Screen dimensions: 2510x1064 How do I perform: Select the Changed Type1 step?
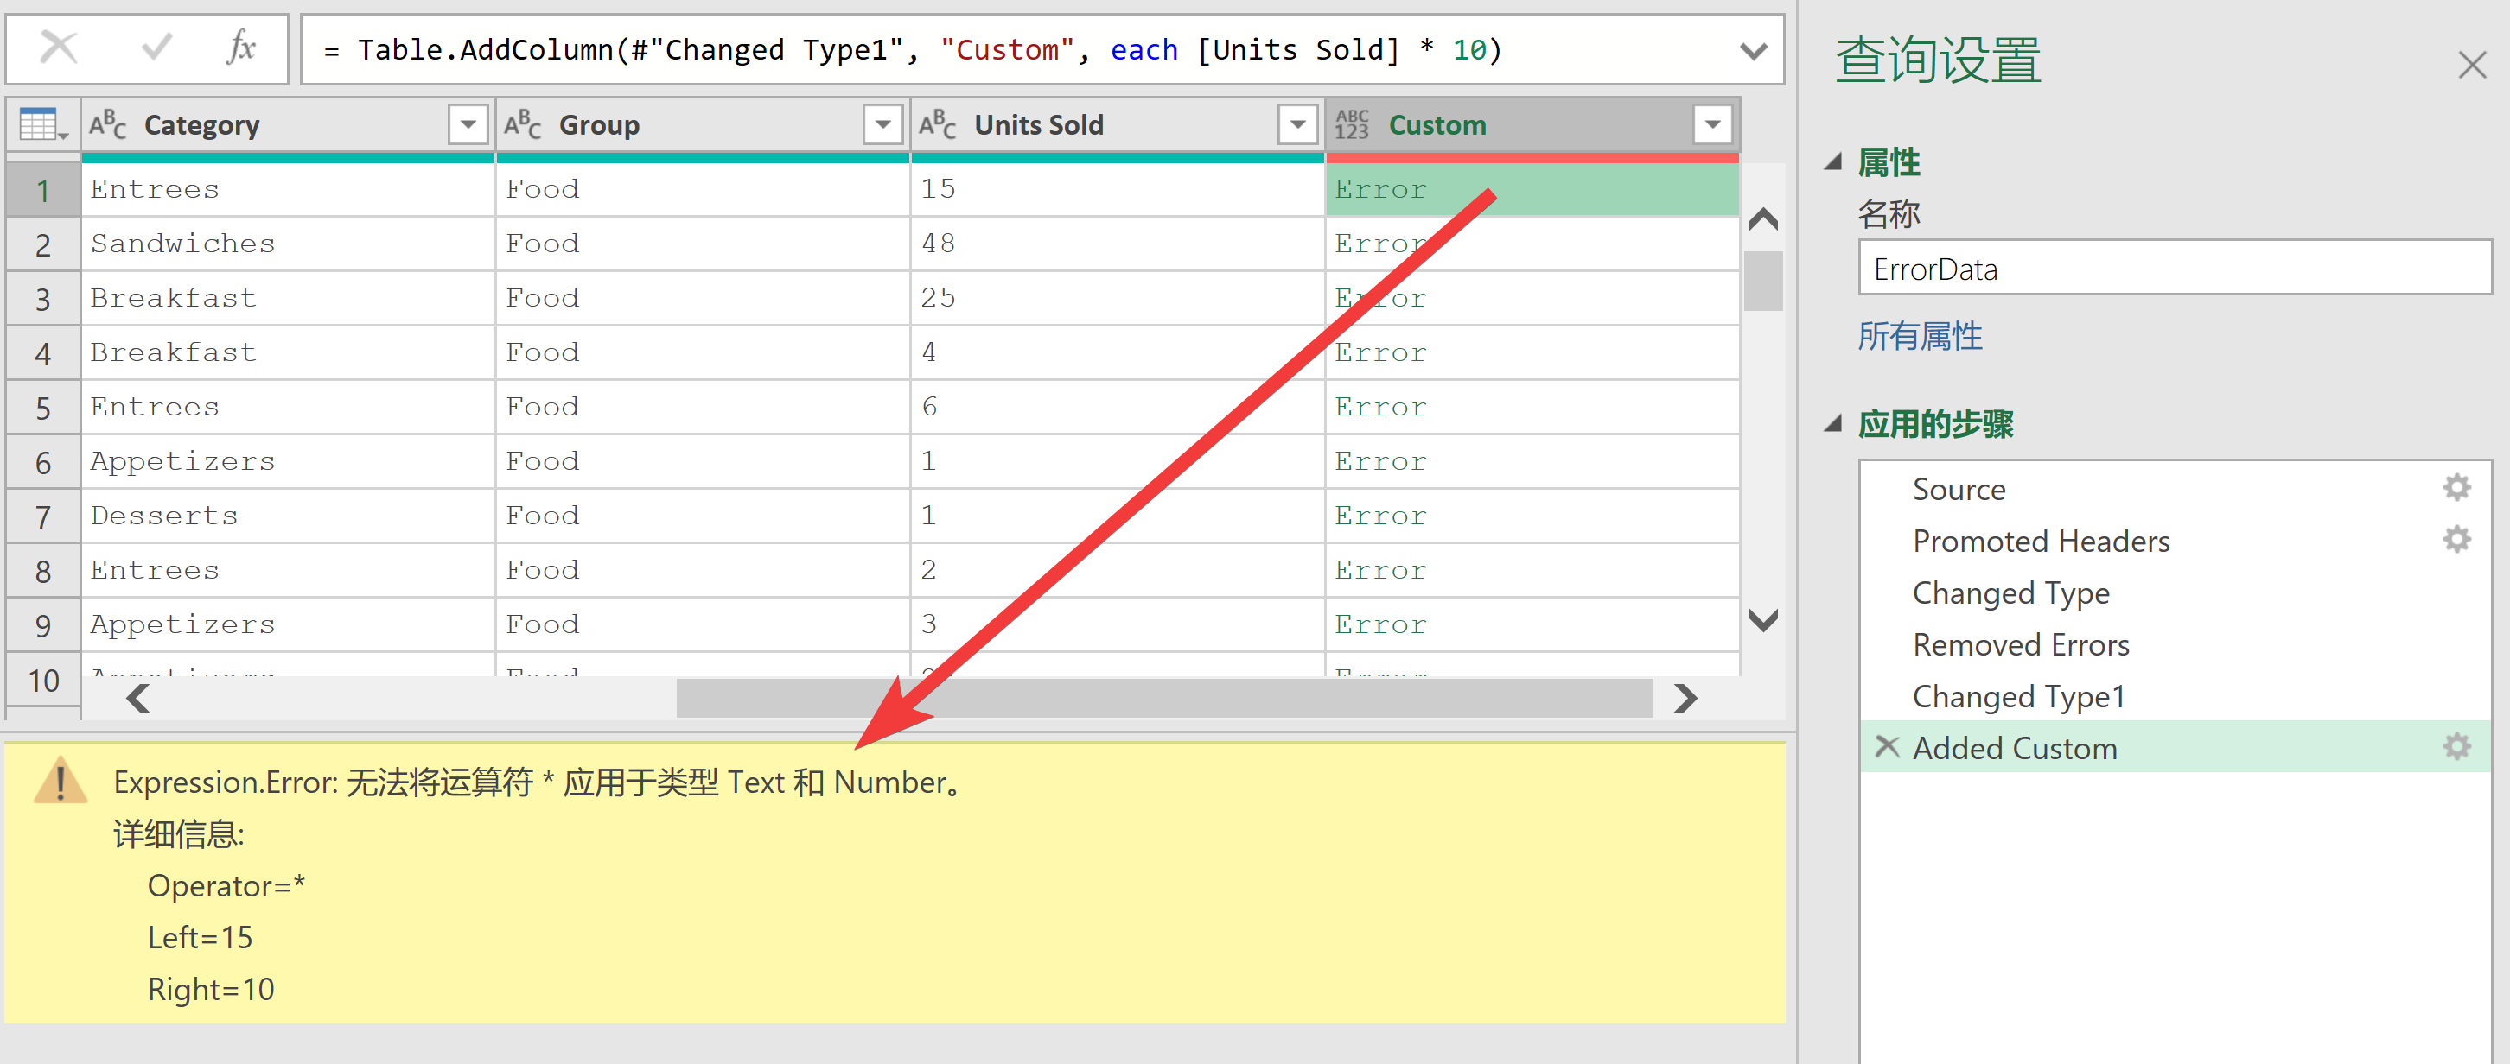(2018, 696)
